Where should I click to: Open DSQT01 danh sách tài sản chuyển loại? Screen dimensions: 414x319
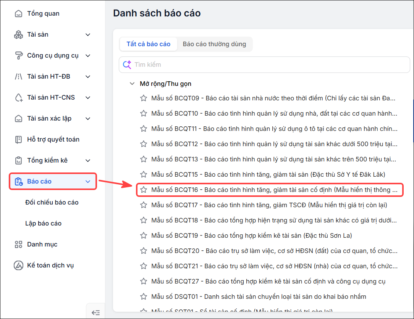259,296
